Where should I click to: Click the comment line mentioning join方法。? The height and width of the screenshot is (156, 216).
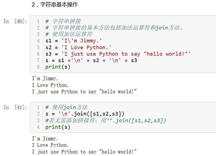[114, 28]
